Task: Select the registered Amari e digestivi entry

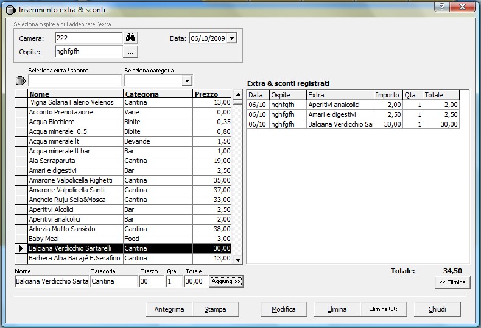Action: [x=353, y=114]
